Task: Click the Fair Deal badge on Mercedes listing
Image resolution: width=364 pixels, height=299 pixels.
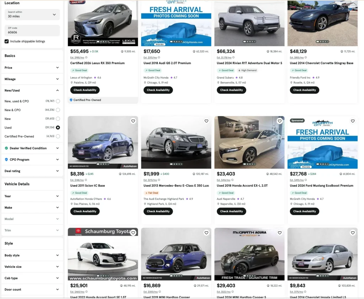Action: (151, 193)
